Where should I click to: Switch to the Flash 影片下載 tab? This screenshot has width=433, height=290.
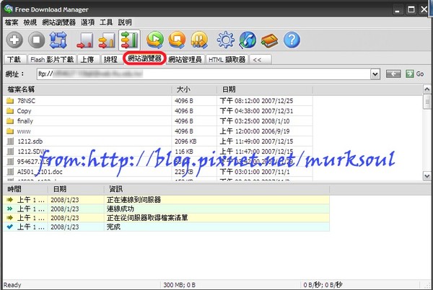(52, 59)
